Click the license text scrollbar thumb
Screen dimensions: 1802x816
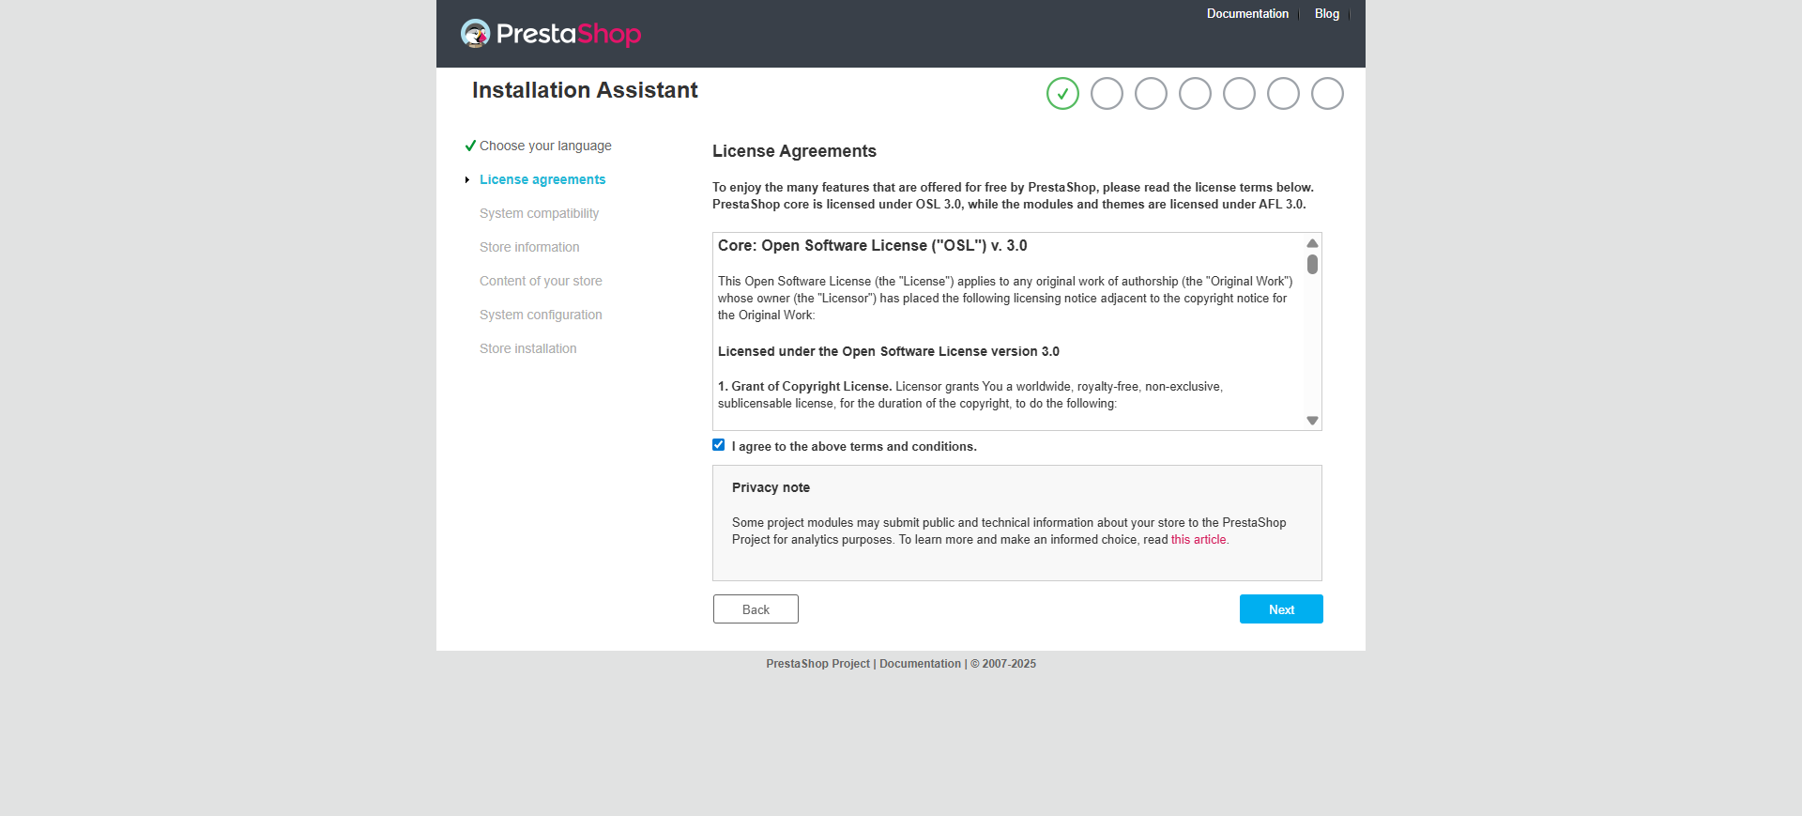[1312, 265]
